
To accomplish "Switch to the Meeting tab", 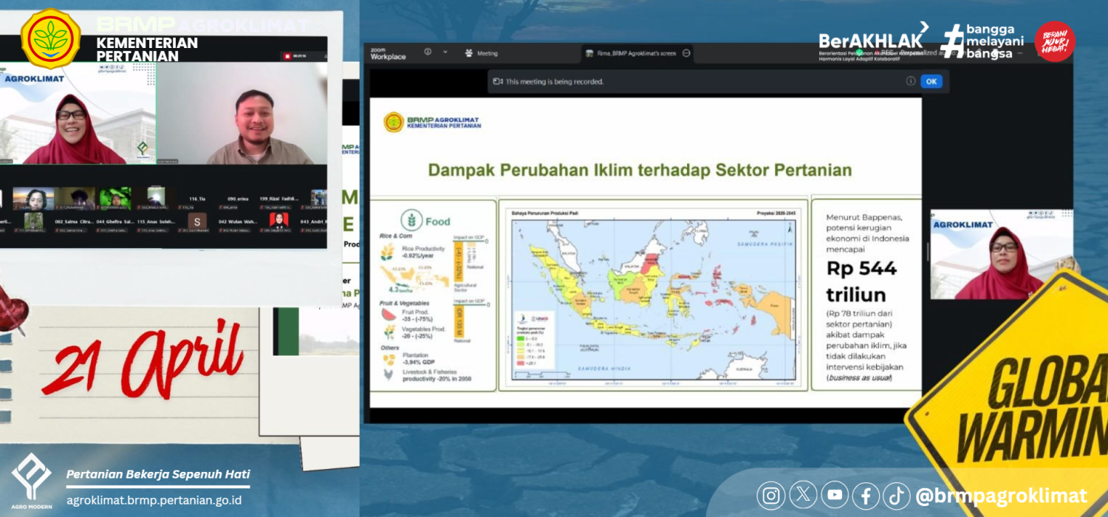I will 482,53.
